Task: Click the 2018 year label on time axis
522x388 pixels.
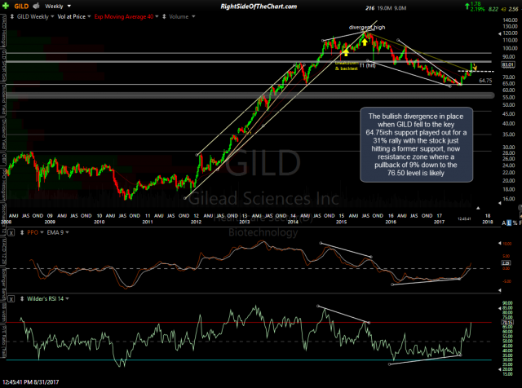Action: point(488,222)
